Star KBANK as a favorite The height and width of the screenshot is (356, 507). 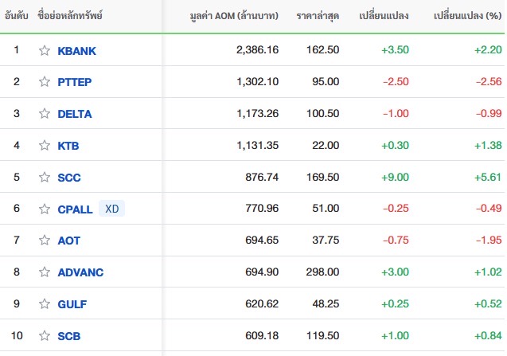click(45, 50)
